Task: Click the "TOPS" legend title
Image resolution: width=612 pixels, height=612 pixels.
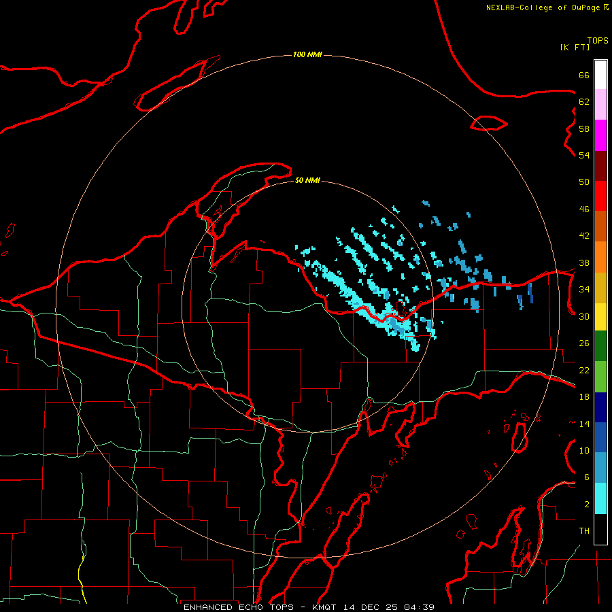Action: coord(598,40)
